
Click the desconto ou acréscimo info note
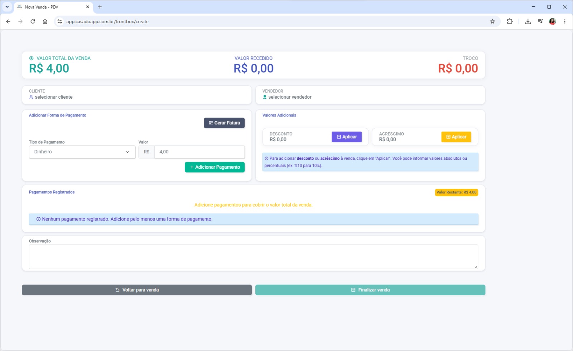[370, 162]
